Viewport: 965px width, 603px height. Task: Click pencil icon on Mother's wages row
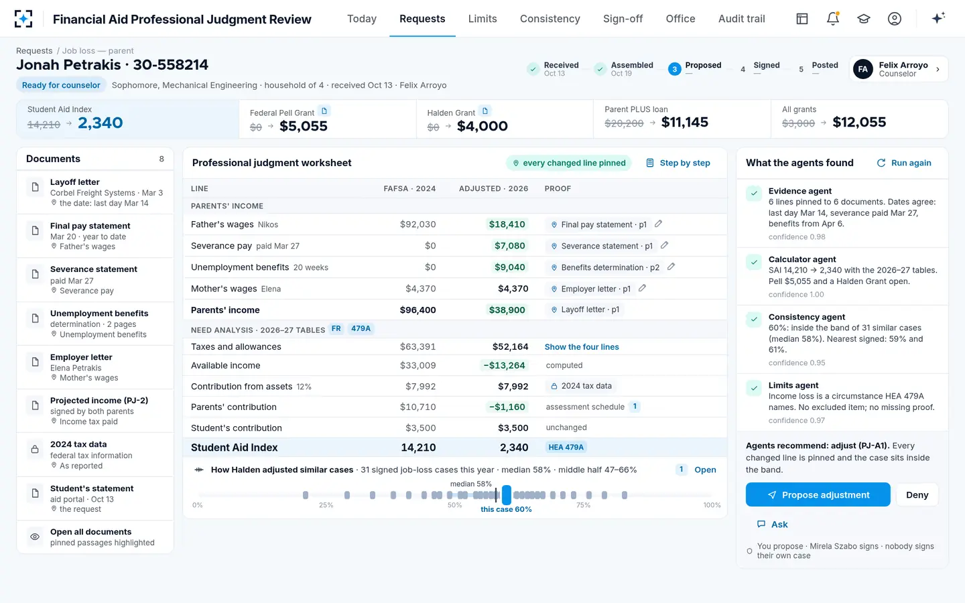click(x=642, y=288)
